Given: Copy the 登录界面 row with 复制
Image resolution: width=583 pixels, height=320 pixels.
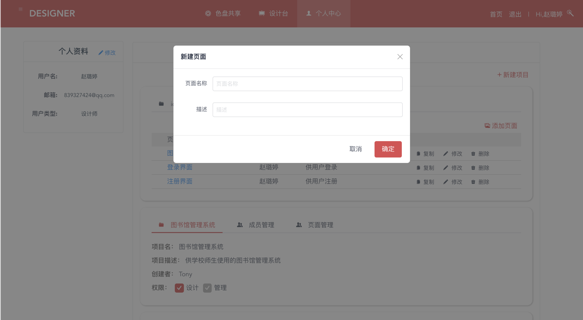Looking at the screenshot, I should (425, 168).
